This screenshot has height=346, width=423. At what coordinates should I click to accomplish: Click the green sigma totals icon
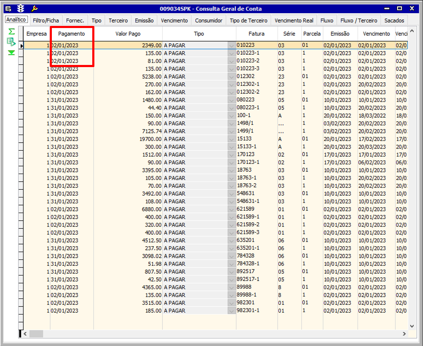click(11, 32)
